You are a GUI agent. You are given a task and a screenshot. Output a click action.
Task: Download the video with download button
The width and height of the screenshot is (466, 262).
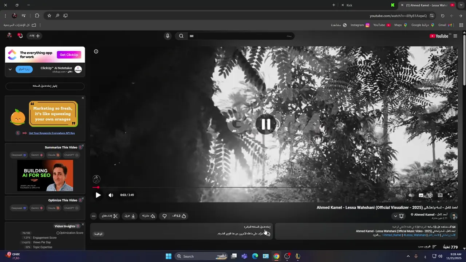130,216
